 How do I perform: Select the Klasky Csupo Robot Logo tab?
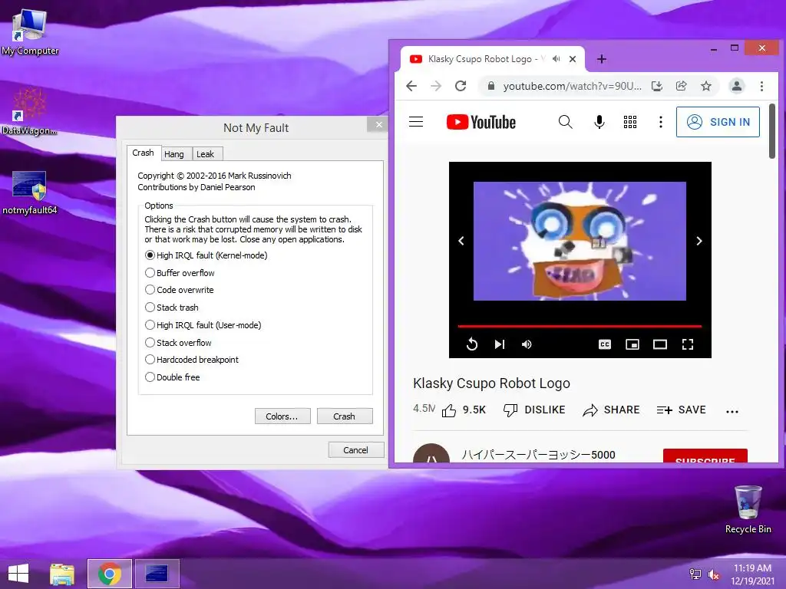point(492,59)
